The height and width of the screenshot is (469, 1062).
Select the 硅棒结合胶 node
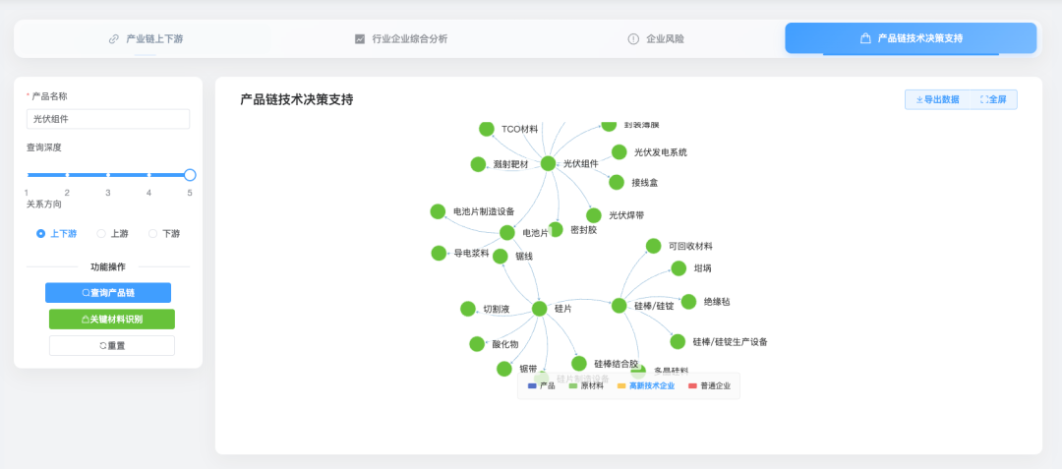pos(579,364)
